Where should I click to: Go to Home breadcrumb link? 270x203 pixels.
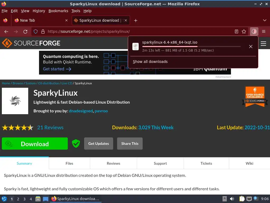[x=6, y=83]
